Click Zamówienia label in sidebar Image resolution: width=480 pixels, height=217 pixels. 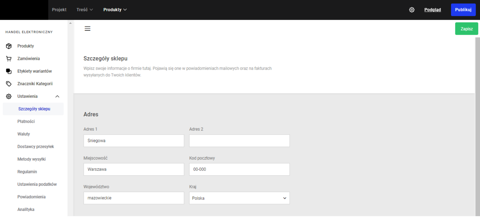tap(28, 59)
